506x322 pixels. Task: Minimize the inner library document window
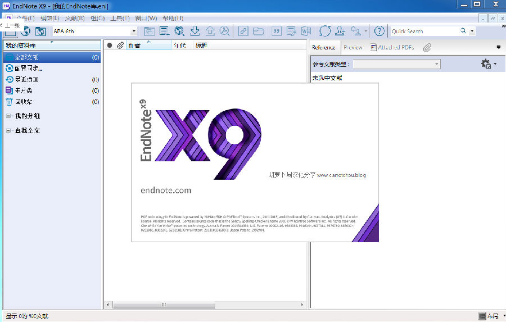click(x=483, y=19)
